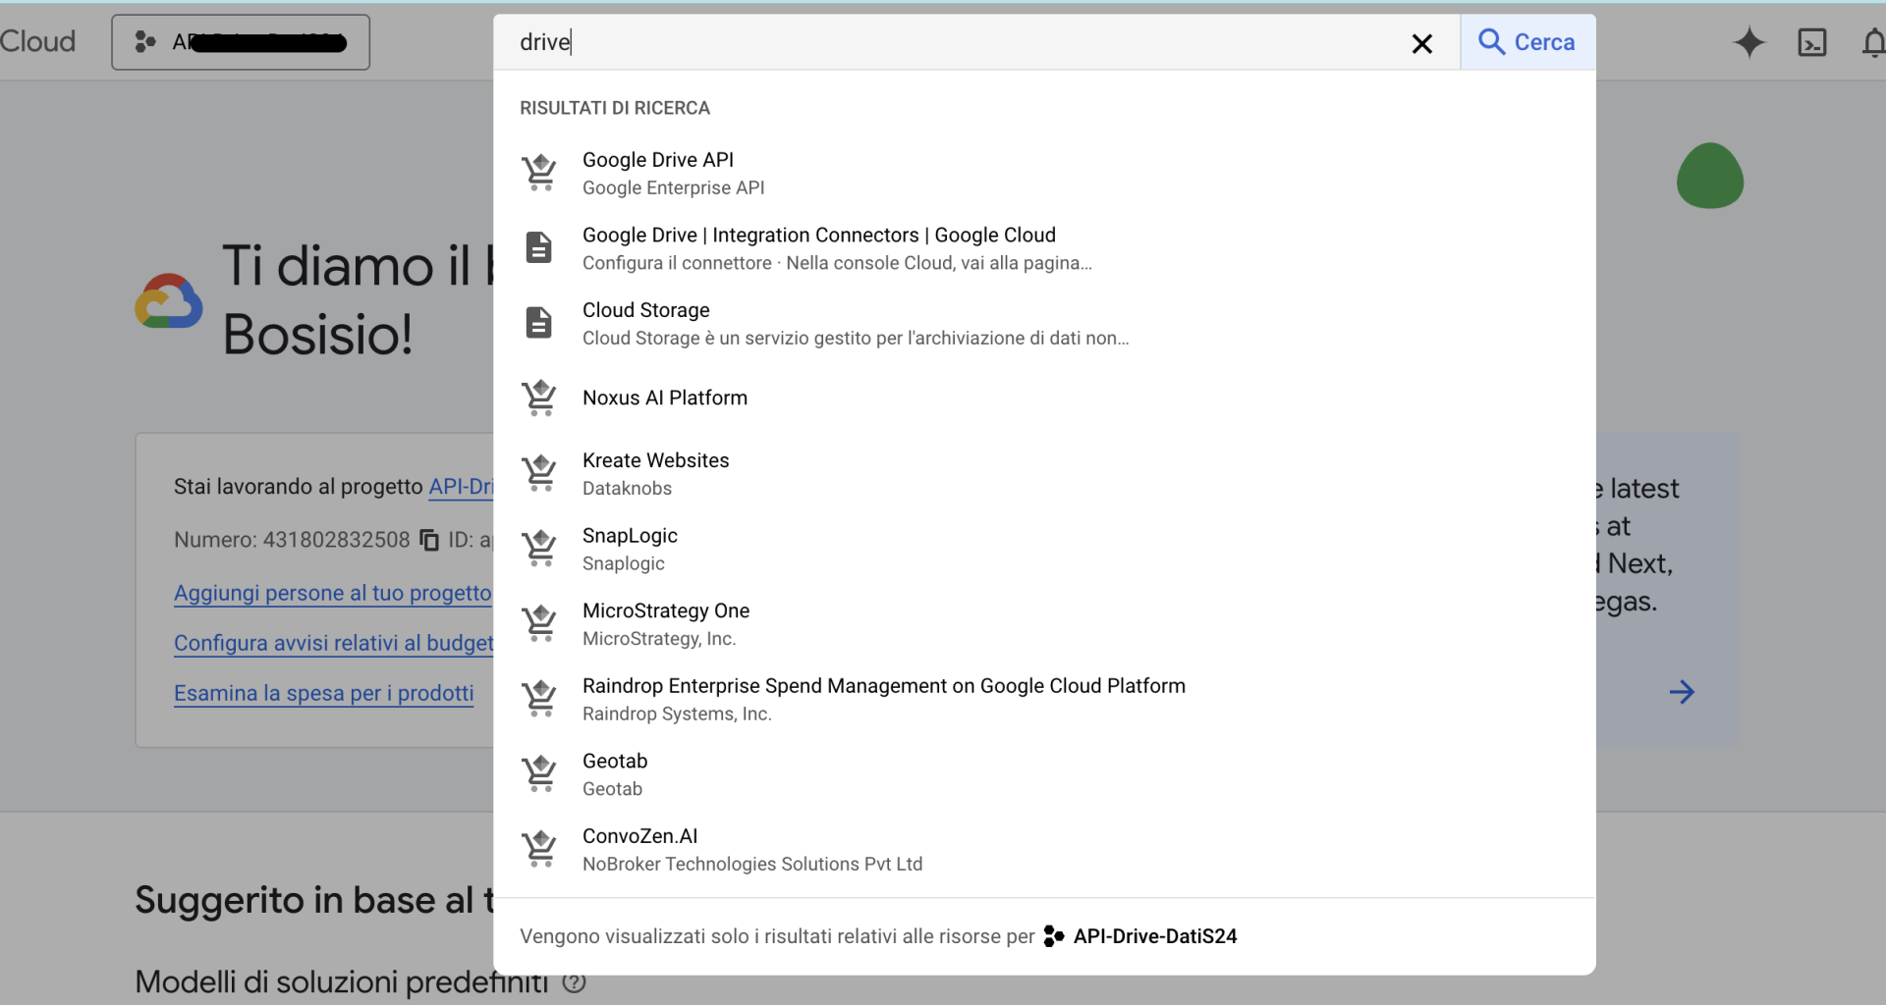Click the Cloud Storage document icon
Image resolution: width=1886 pixels, height=1005 pixels.
539,323
